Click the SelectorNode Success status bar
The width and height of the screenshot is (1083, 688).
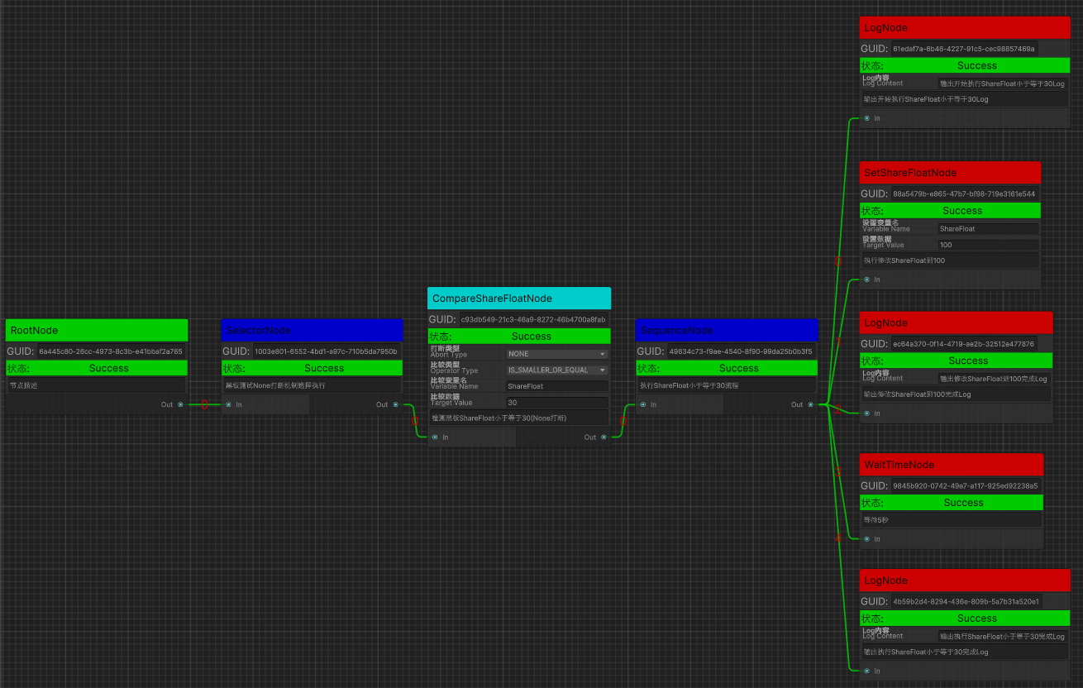pyautogui.click(x=323, y=368)
